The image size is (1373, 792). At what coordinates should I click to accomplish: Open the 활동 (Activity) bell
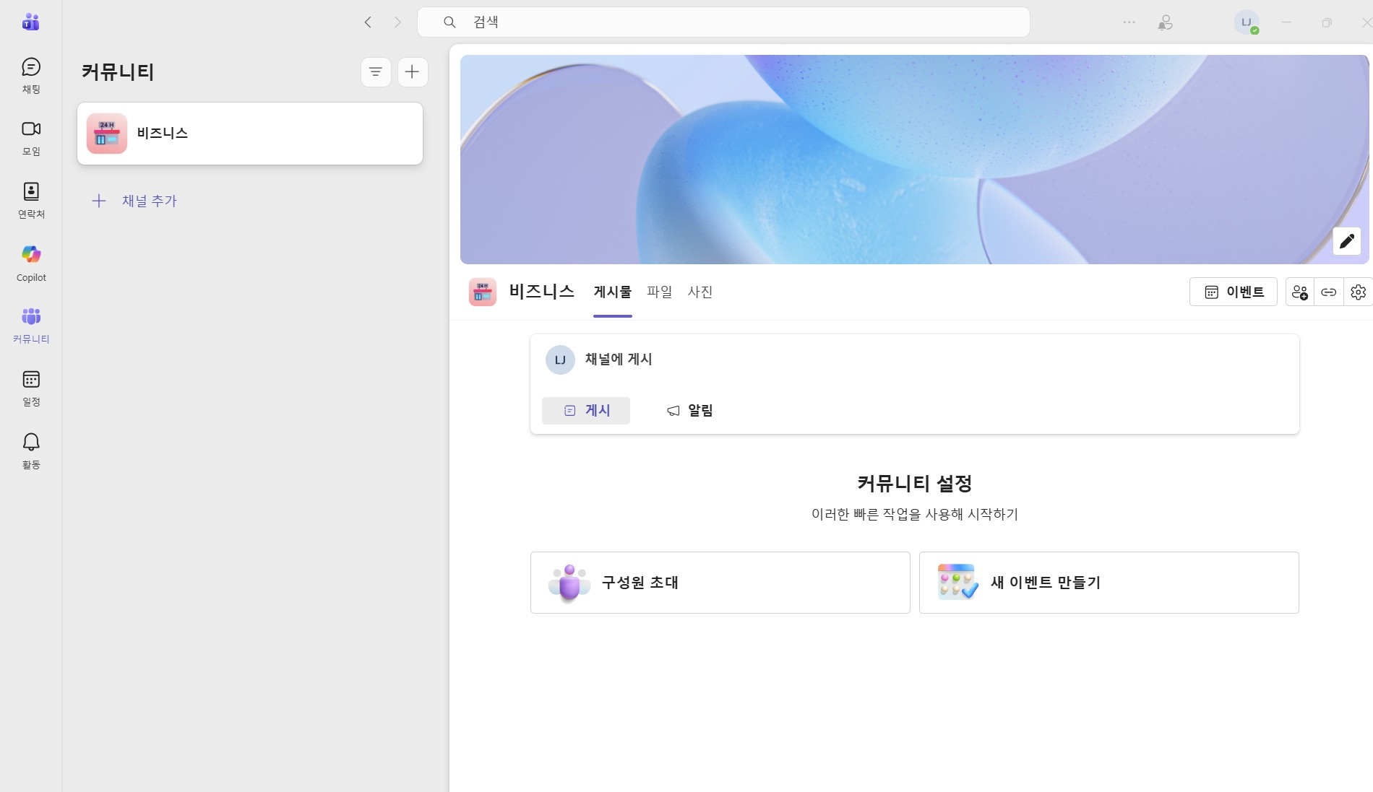point(31,451)
